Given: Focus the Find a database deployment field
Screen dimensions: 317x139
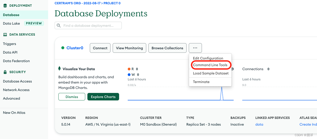Looking at the screenshot, I should pos(88,26).
